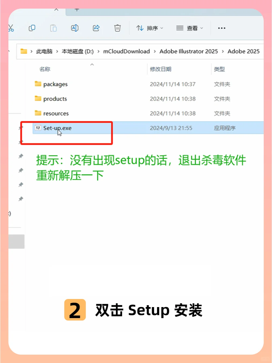Open the products folder icon
Screen dimensions: 272x363
[38, 99]
